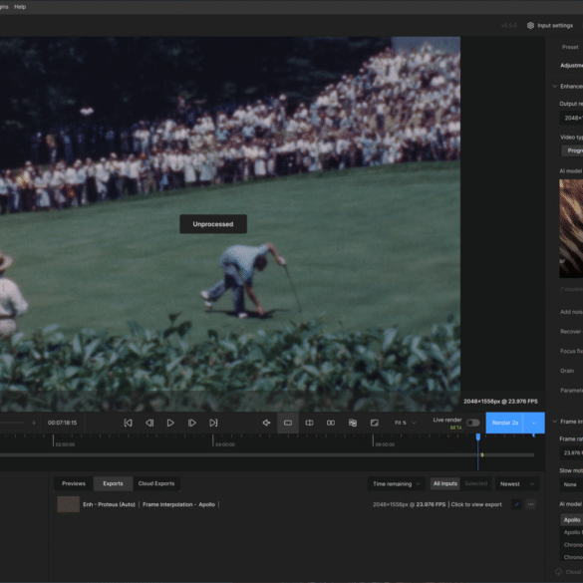Select the single view mode icon
Viewport: 583px width, 583px height.
point(288,423)
